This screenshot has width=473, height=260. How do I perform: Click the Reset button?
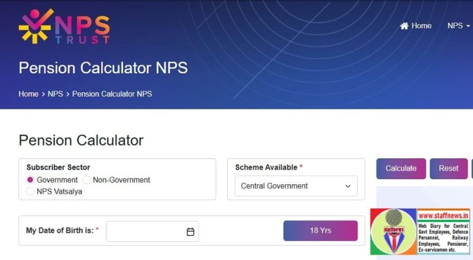[x=448, y=168]
